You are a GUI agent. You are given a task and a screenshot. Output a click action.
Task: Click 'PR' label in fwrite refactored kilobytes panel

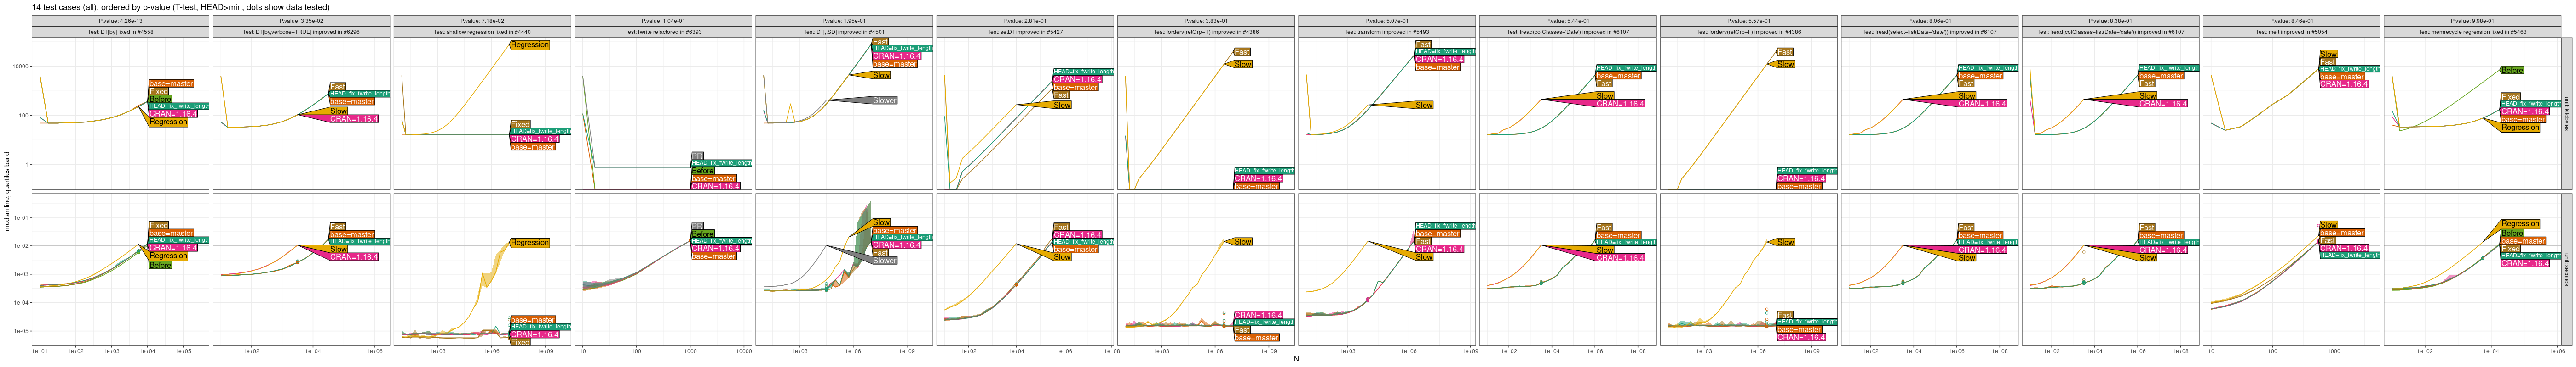click(697, 156)
